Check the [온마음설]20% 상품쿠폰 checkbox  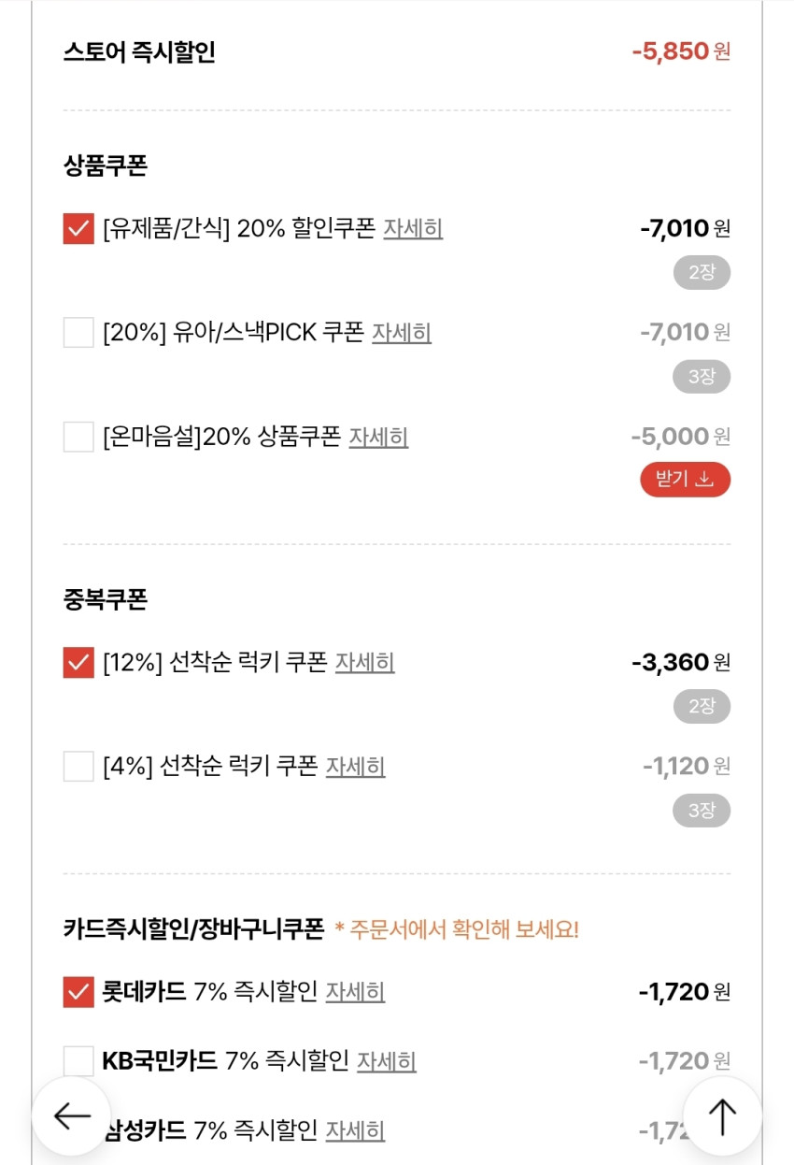tap(78, 437)
